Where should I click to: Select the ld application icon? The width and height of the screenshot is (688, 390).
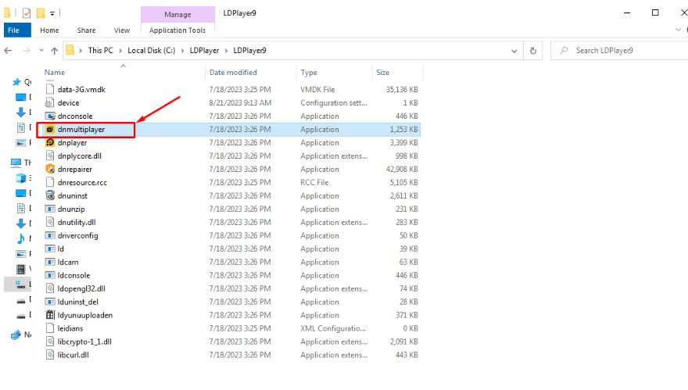pos(50,249)
